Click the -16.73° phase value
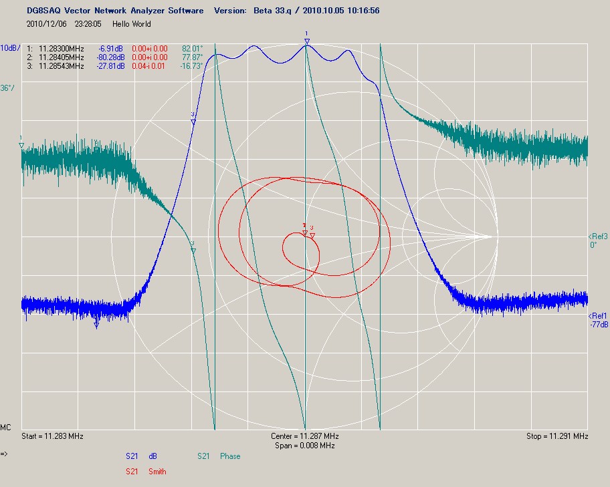The image size is (610, 487). pyautogui.click(x=191, y=66)
